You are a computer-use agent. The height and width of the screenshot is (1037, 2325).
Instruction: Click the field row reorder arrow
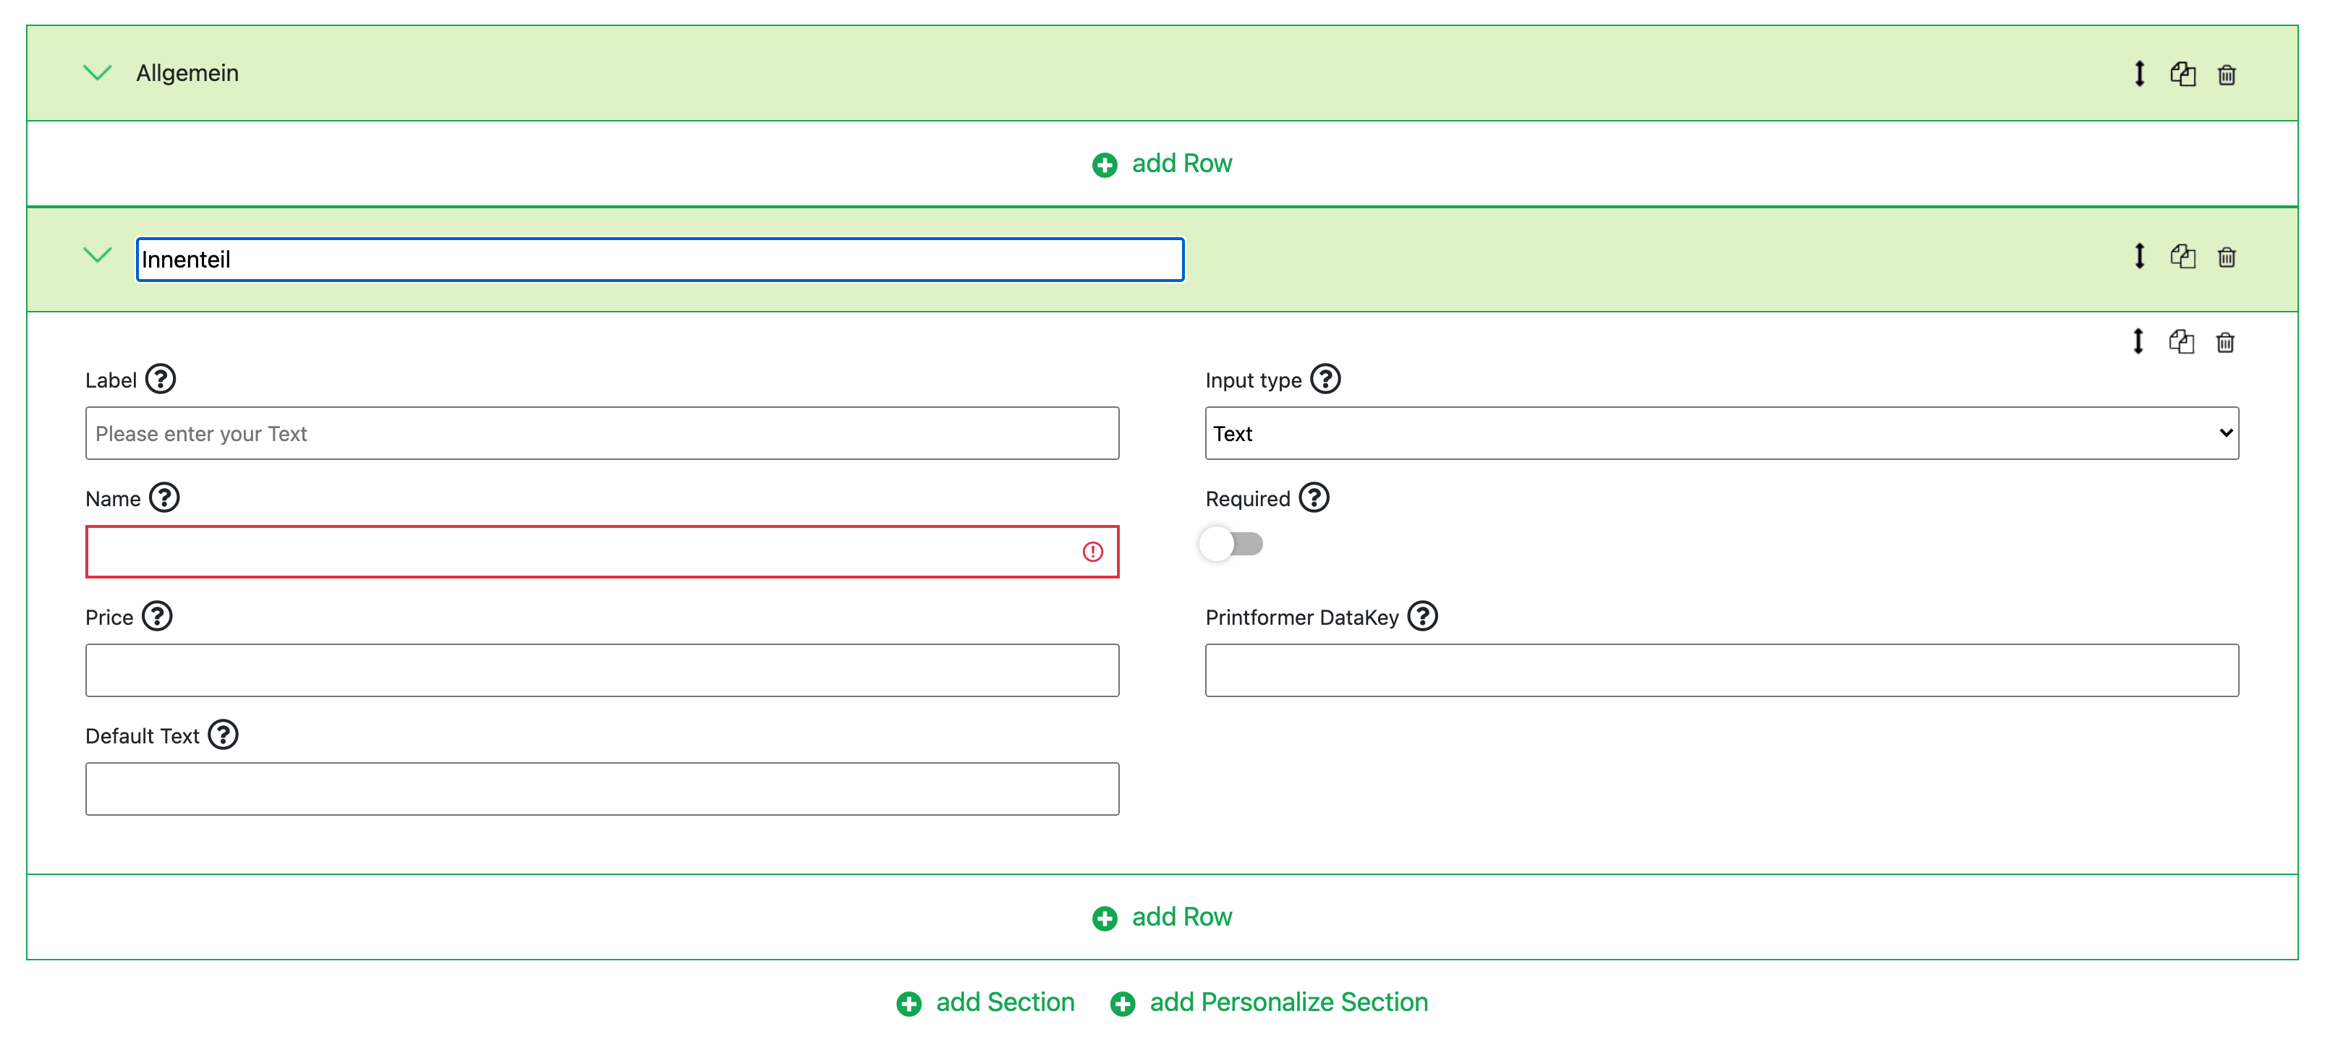coord(2137,342)
